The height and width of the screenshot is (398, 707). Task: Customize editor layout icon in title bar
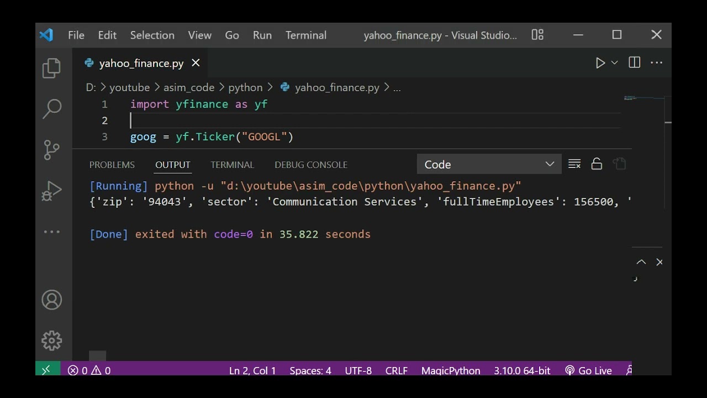(x=538, y=35)
